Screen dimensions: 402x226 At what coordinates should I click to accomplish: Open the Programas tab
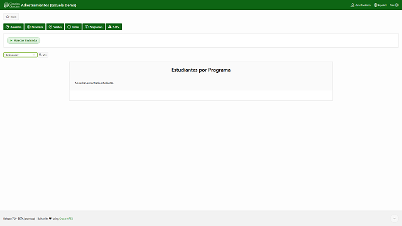coord(94,27)
